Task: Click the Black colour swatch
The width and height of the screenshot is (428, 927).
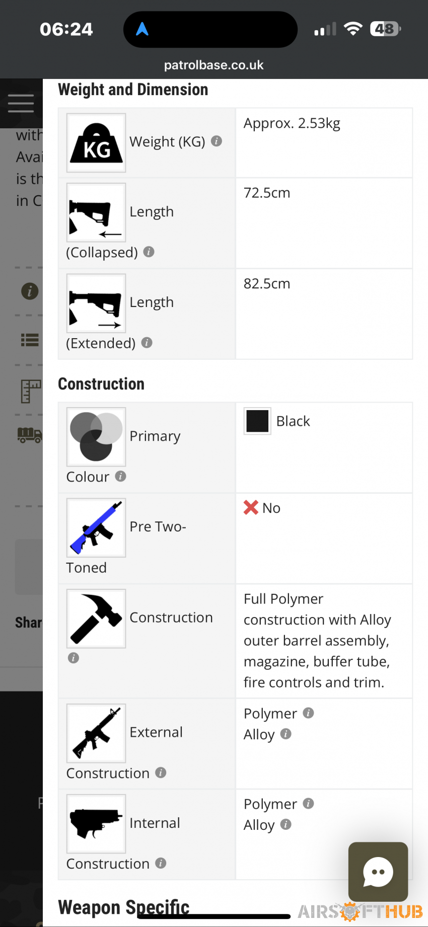Action: click(x=257, y=421)
